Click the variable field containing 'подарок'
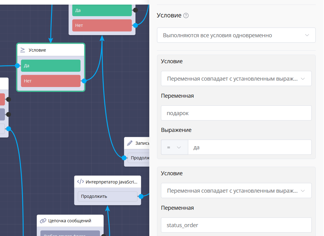This screenshot has height=236, width=324. pyautogui.click(x=236, y=113)
